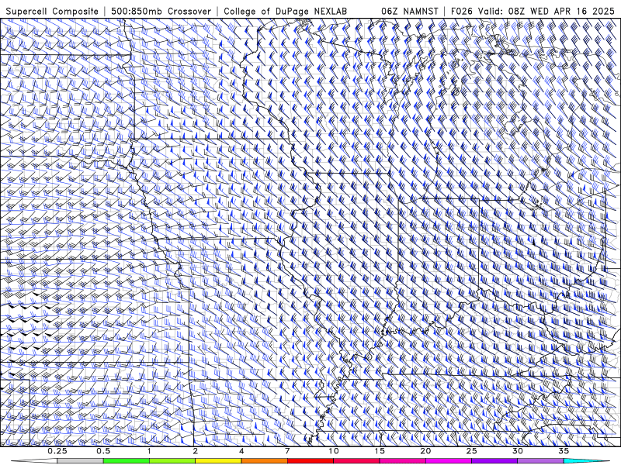621x465 pixels.
Task: Click the '15' legend value
Action: (380, 451)
